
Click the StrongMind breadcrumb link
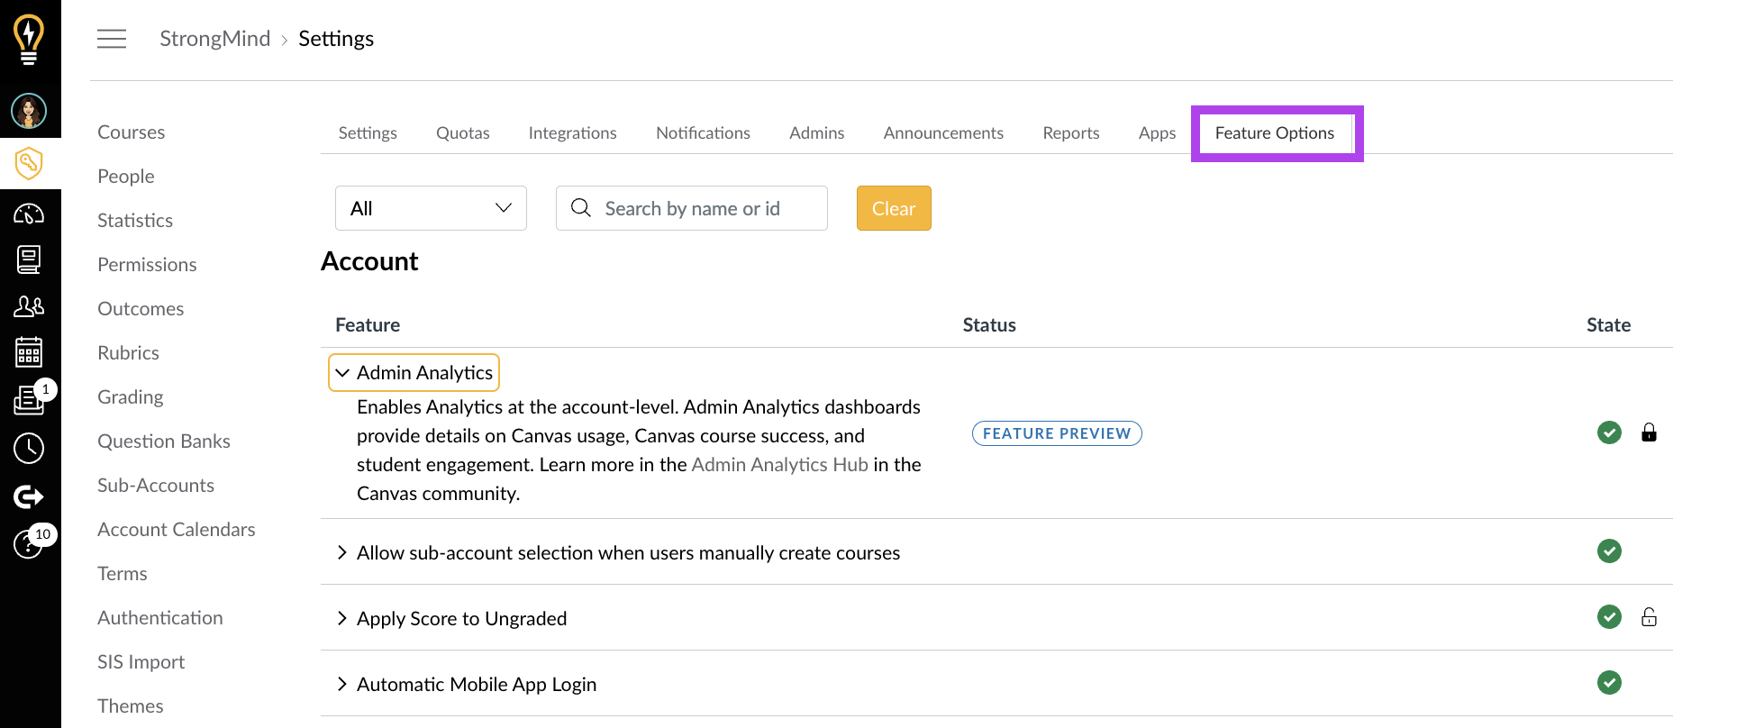215,39
